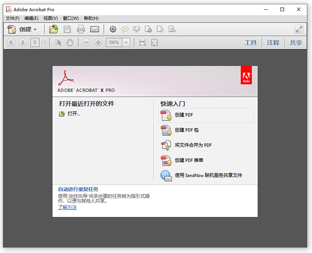312x253 pixels.
Task: Open the 注释 pane
Action: click(x=273, y=42)
